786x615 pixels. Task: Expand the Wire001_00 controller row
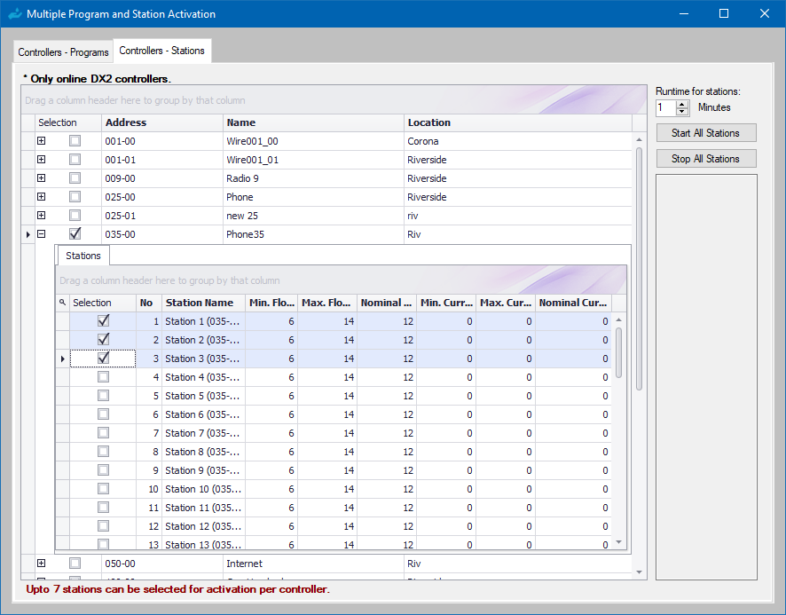pyautogui.click(x=42, y=141)
